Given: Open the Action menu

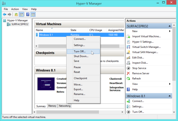Looking at the screenshot, I should tap(15, 9).
